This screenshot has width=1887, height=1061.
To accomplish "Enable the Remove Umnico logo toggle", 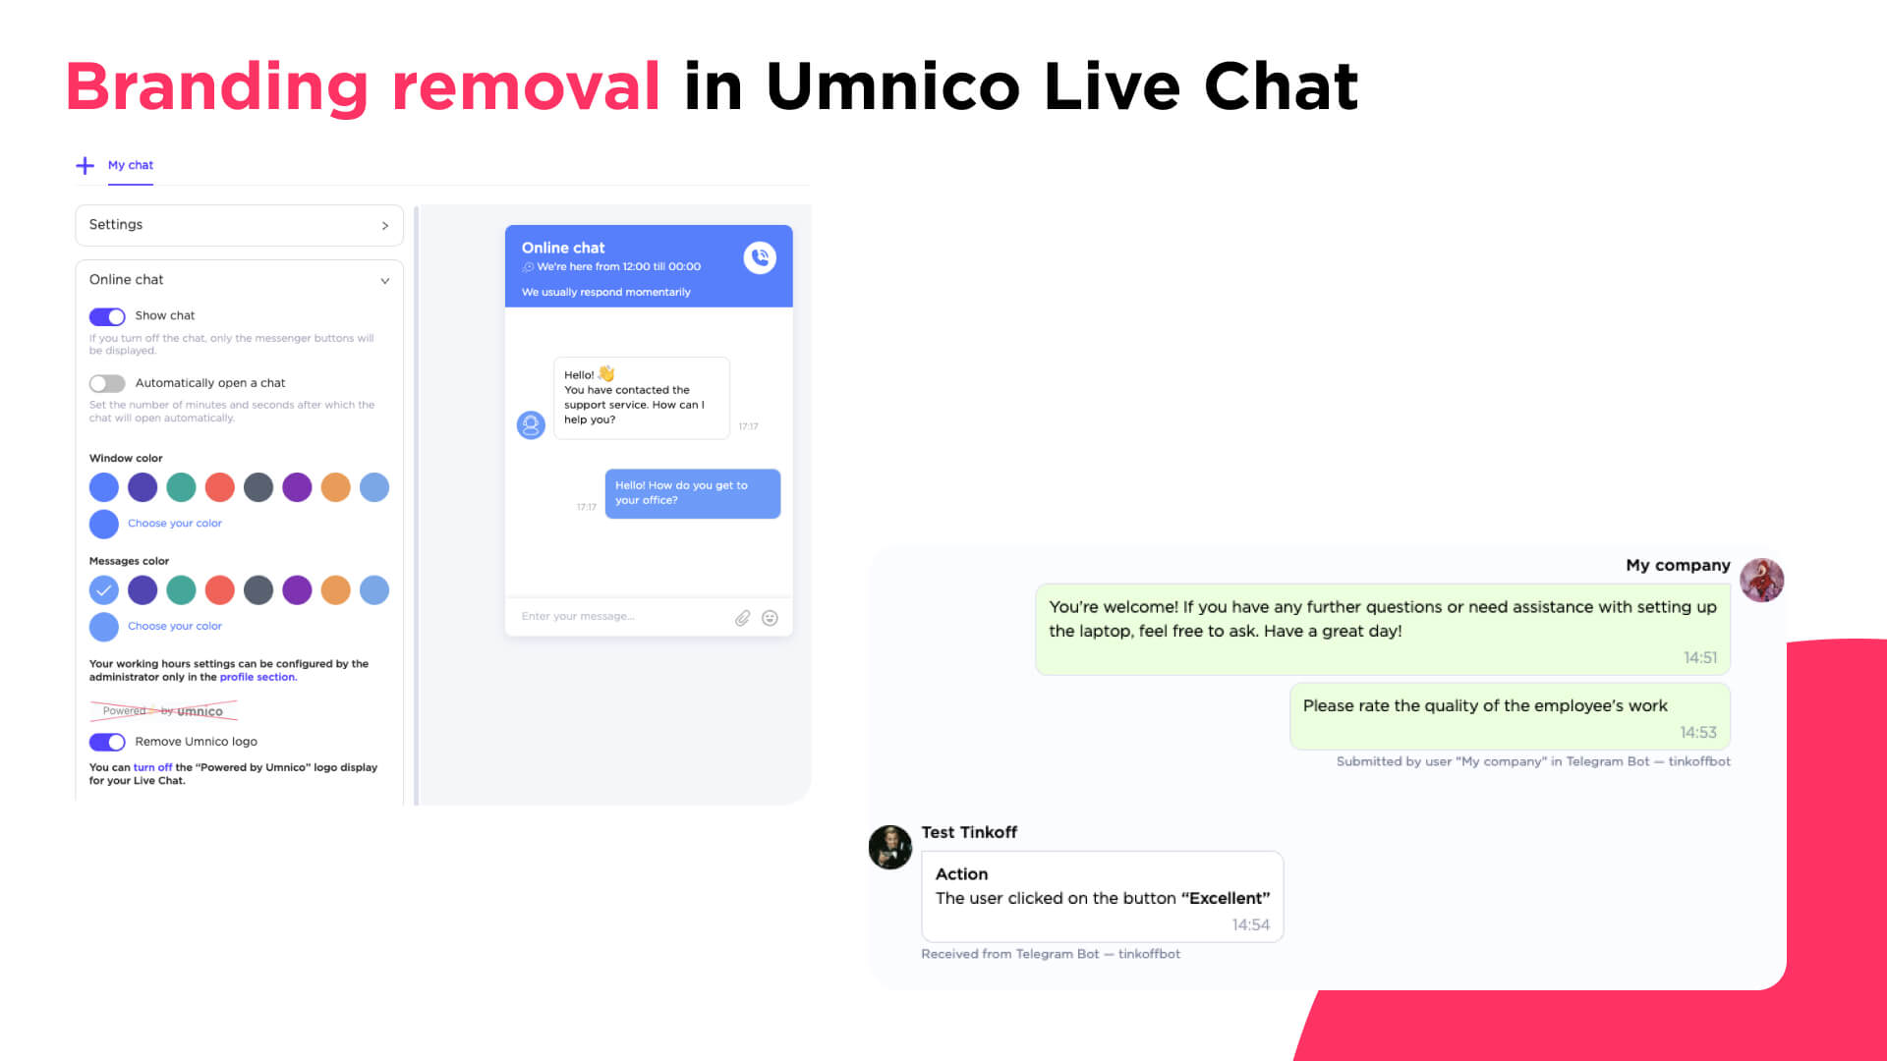I will tap(106, 741).
